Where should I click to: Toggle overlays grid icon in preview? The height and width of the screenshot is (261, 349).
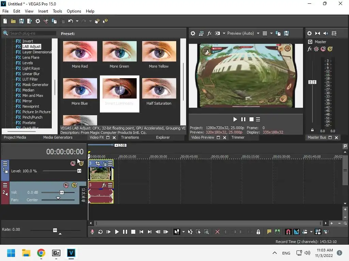click(264, 33)
